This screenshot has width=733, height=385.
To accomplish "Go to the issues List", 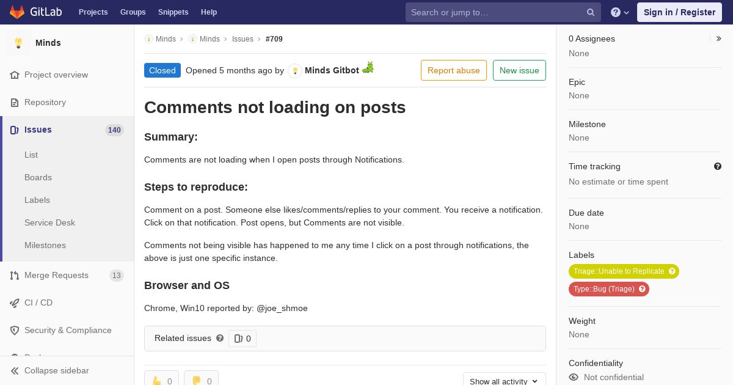I will (31, 155).
